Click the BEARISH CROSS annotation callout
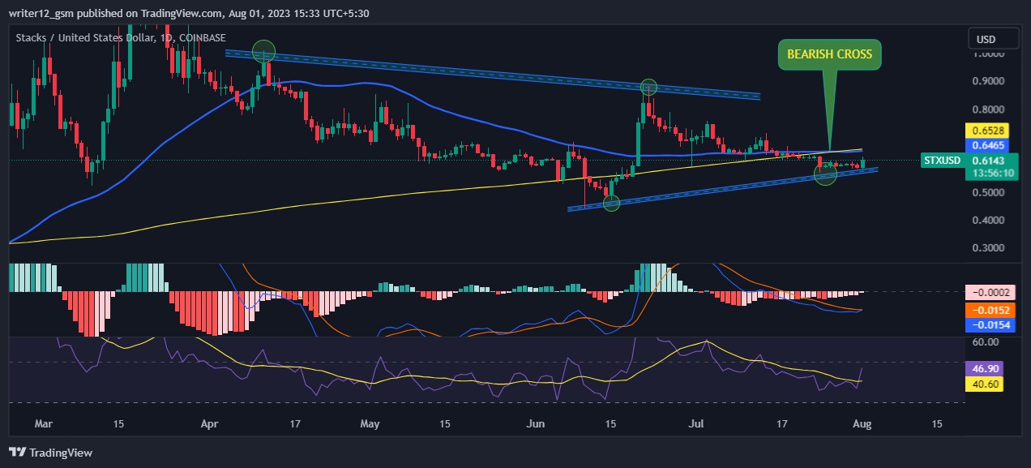The width and height of the screenshot is (1031, 468). pyautogui.click(x=831, y=54)
